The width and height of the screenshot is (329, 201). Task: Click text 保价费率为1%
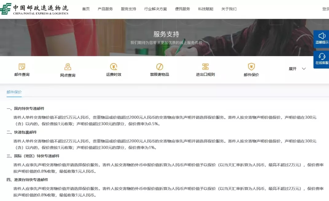tap(141, 148)
